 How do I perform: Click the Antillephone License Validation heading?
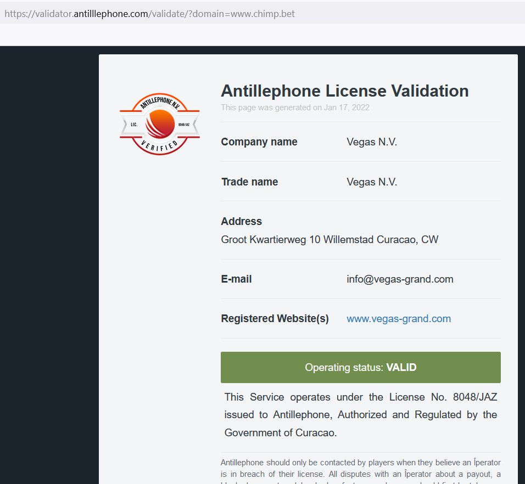click(x=344, y=91)
